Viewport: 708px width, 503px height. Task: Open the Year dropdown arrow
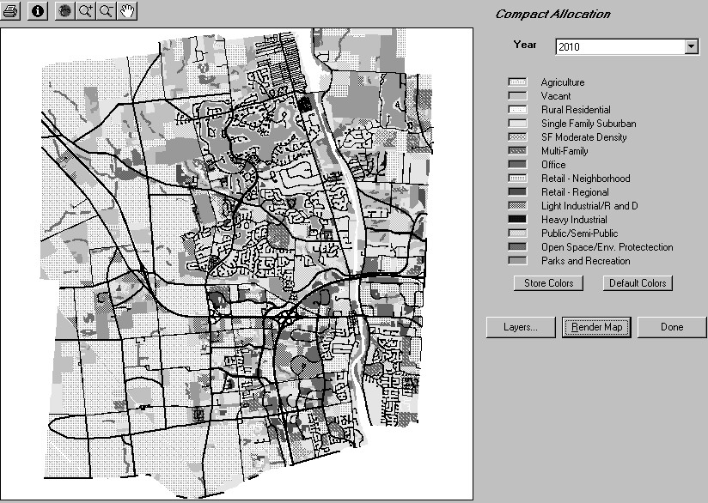(691, 46)
